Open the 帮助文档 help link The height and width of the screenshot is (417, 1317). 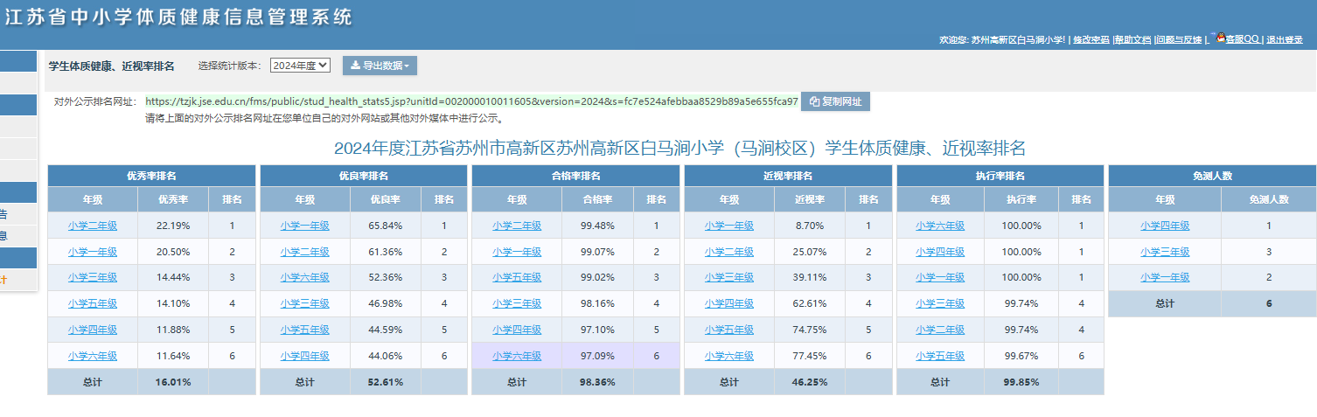(1132, 40)
